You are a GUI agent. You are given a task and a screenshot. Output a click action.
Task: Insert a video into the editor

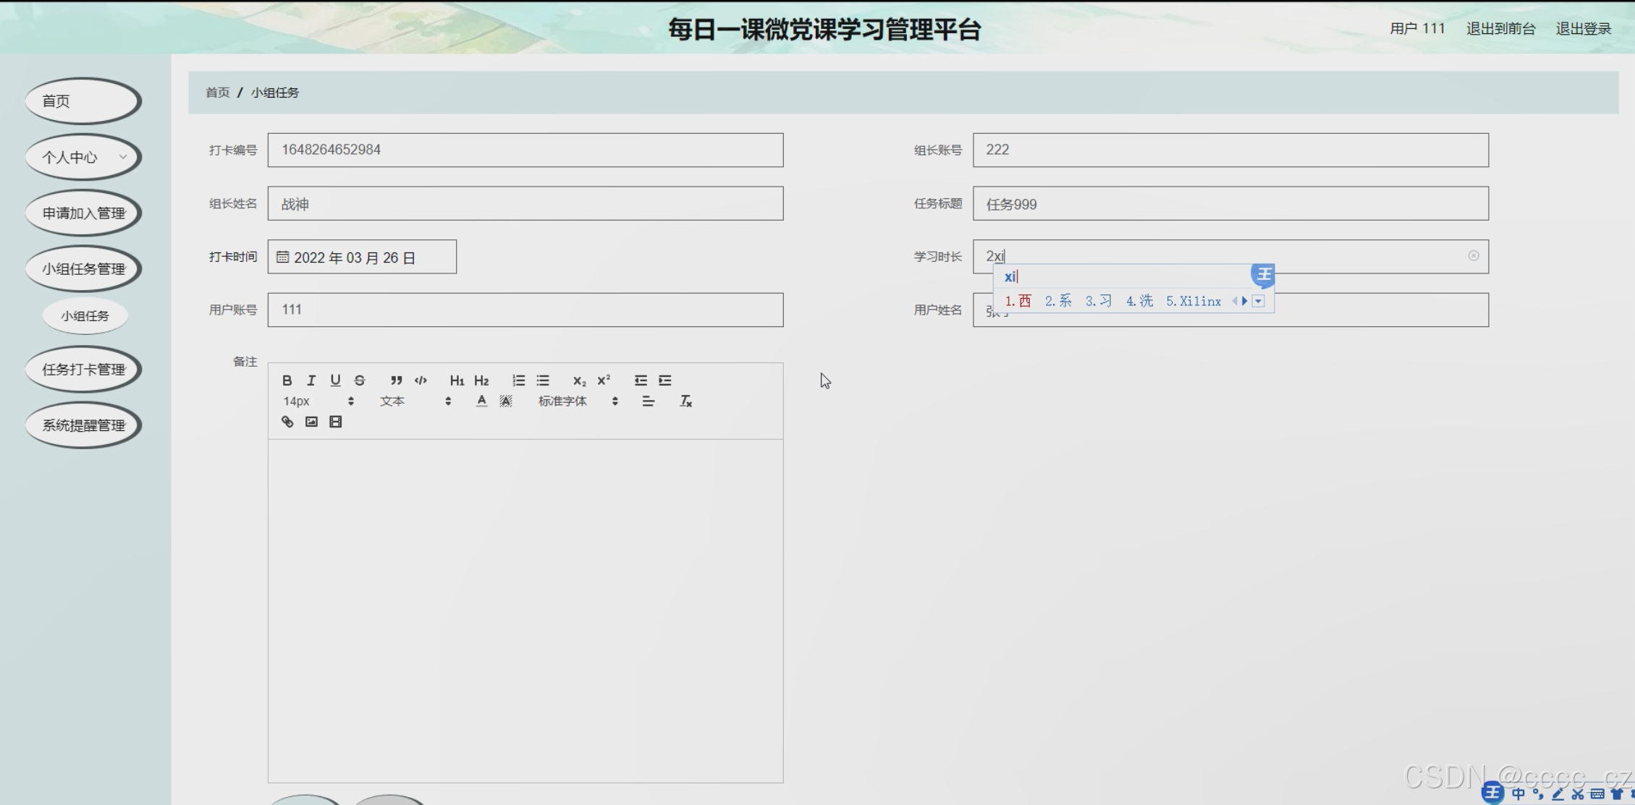click(336, 422)
